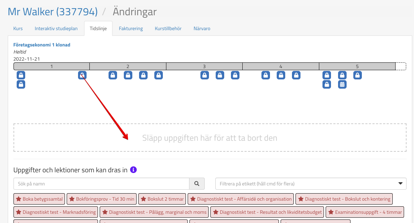Go to the Fakturering tab
414x223 pixels.
[131, 28]
